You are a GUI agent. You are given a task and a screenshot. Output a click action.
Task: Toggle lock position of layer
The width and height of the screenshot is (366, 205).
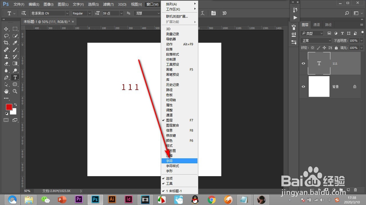click(x=324, y=48)
